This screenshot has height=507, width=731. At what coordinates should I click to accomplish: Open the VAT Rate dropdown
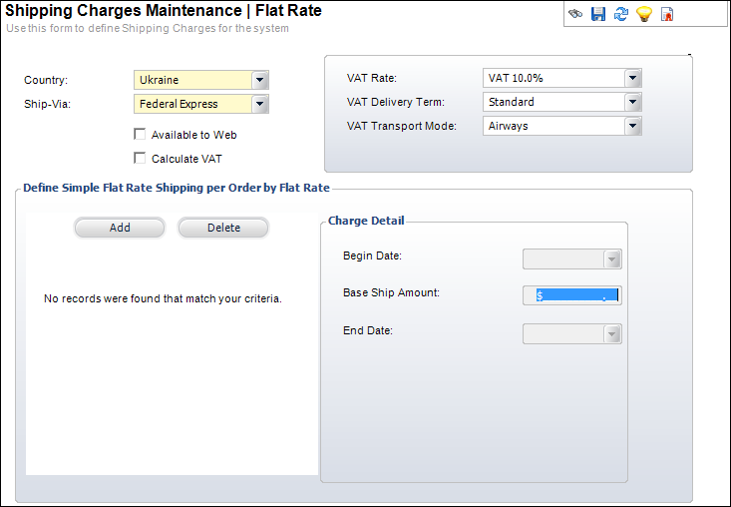click(x=632, y=78)
